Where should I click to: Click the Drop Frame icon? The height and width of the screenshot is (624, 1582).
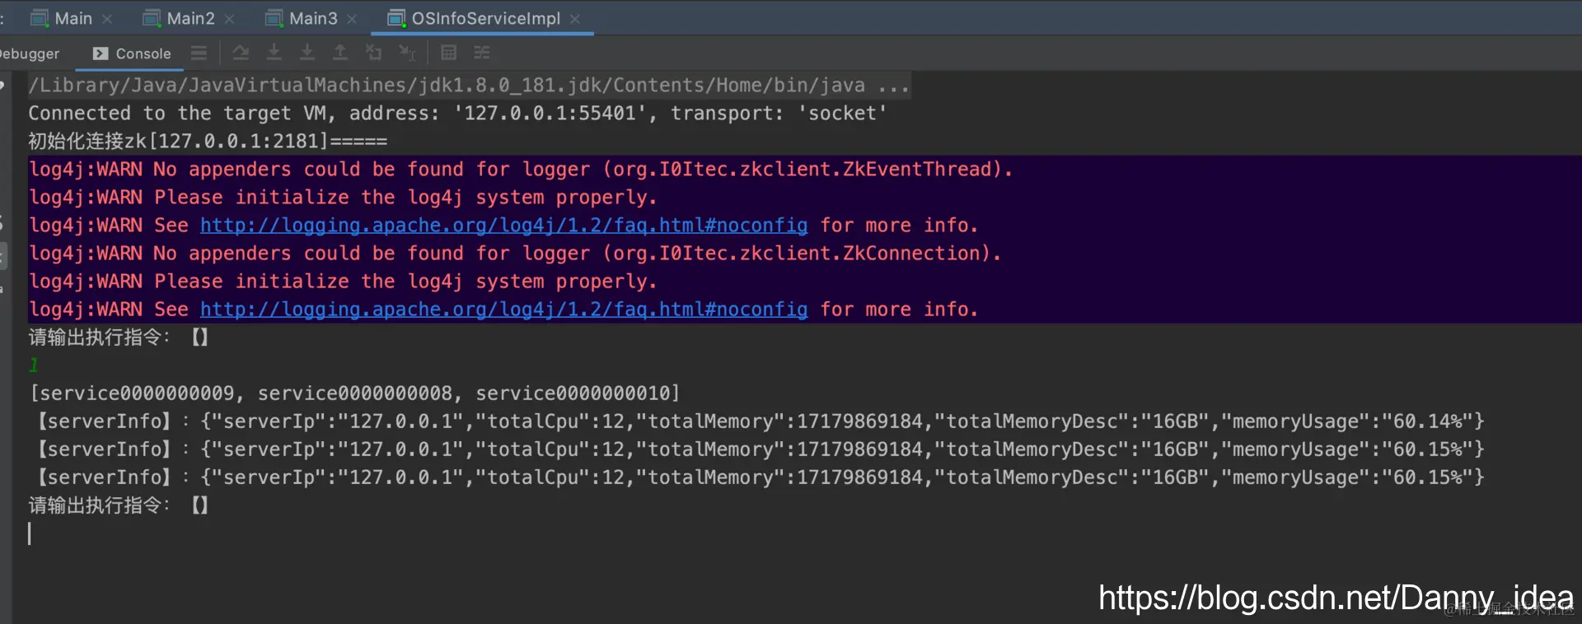point(373,53)
